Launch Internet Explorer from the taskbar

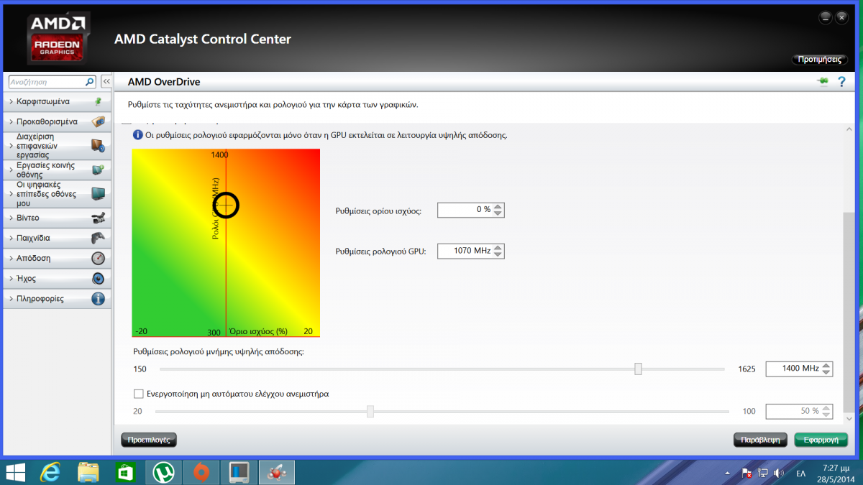point(50,472)
